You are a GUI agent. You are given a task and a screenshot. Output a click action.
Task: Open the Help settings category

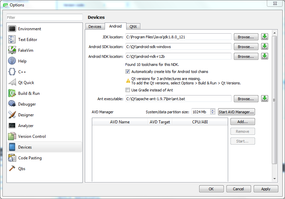(44, 61)
